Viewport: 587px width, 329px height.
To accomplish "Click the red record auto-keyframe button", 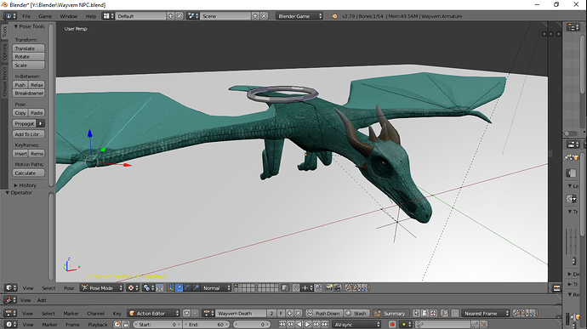I will click(x=392, y=324).
